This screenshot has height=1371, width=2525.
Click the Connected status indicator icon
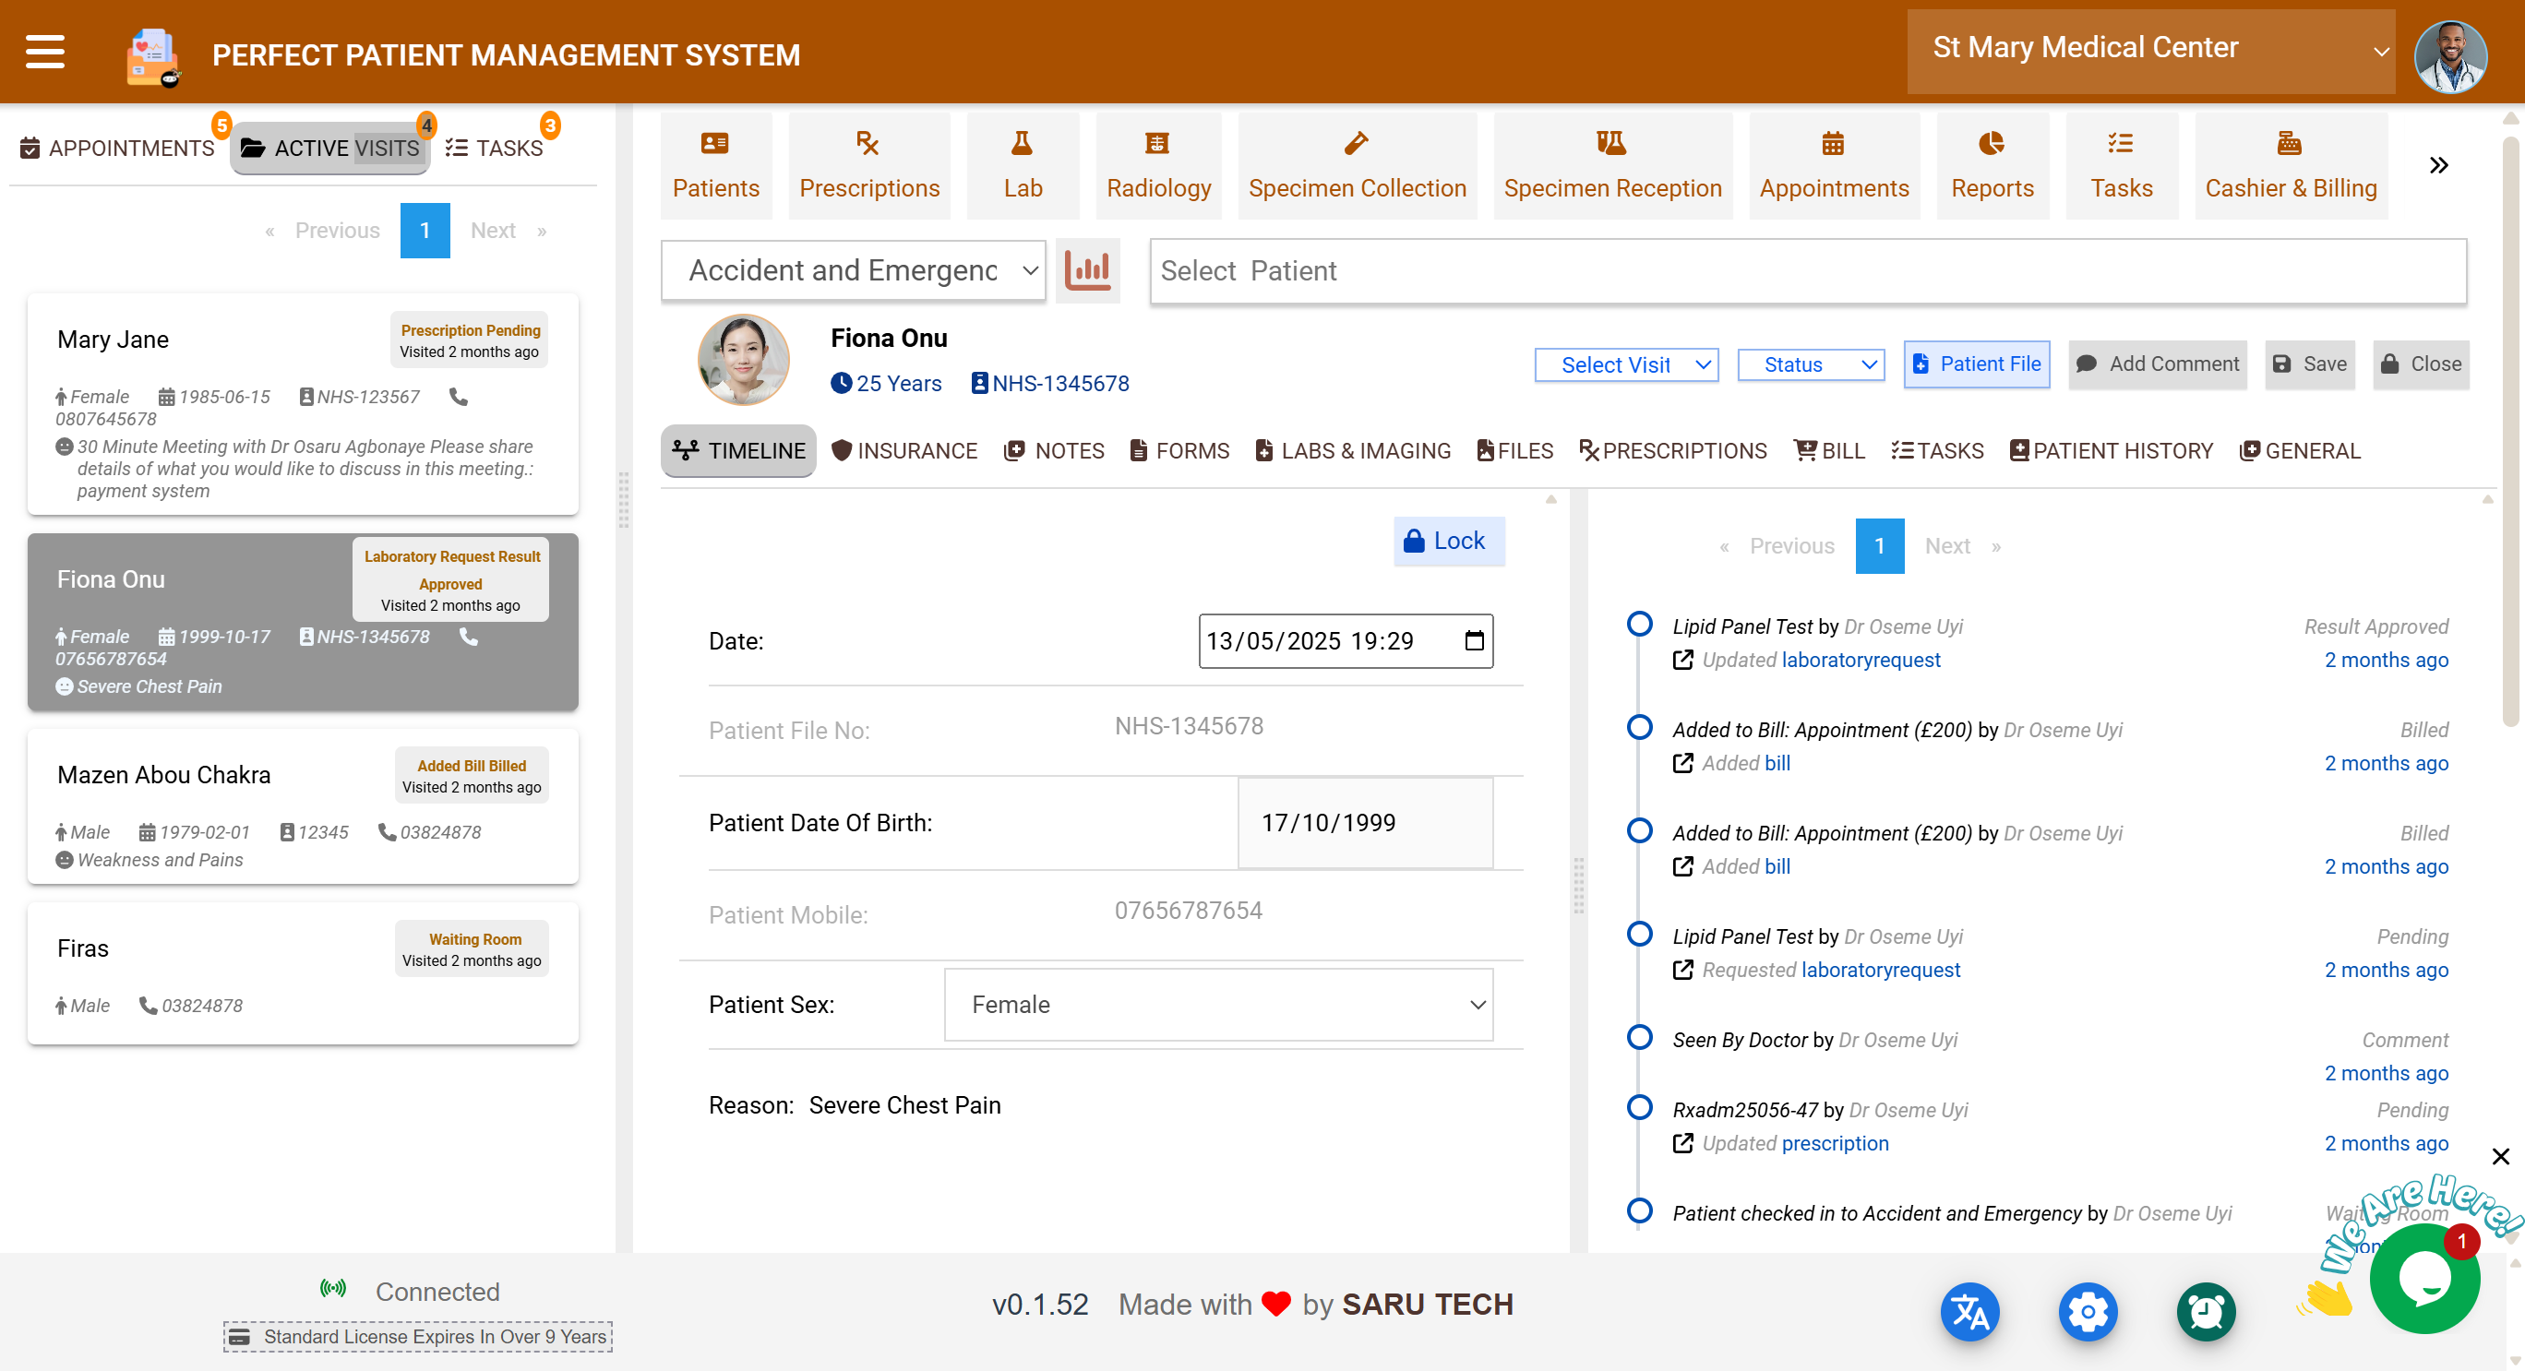point(333,1288)
